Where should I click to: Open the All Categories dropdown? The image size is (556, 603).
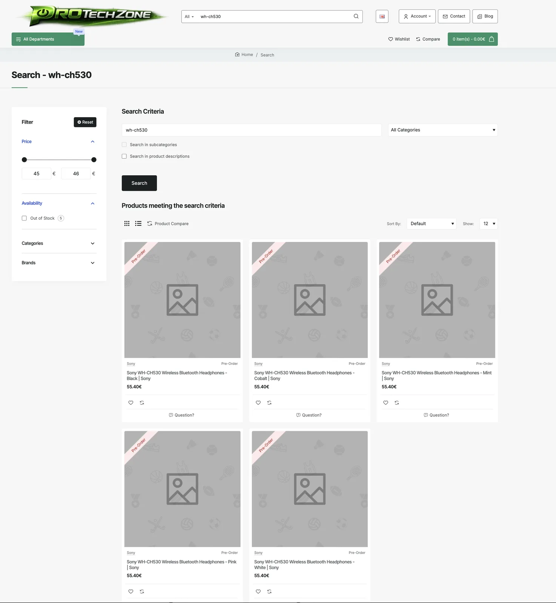[443, 130]
